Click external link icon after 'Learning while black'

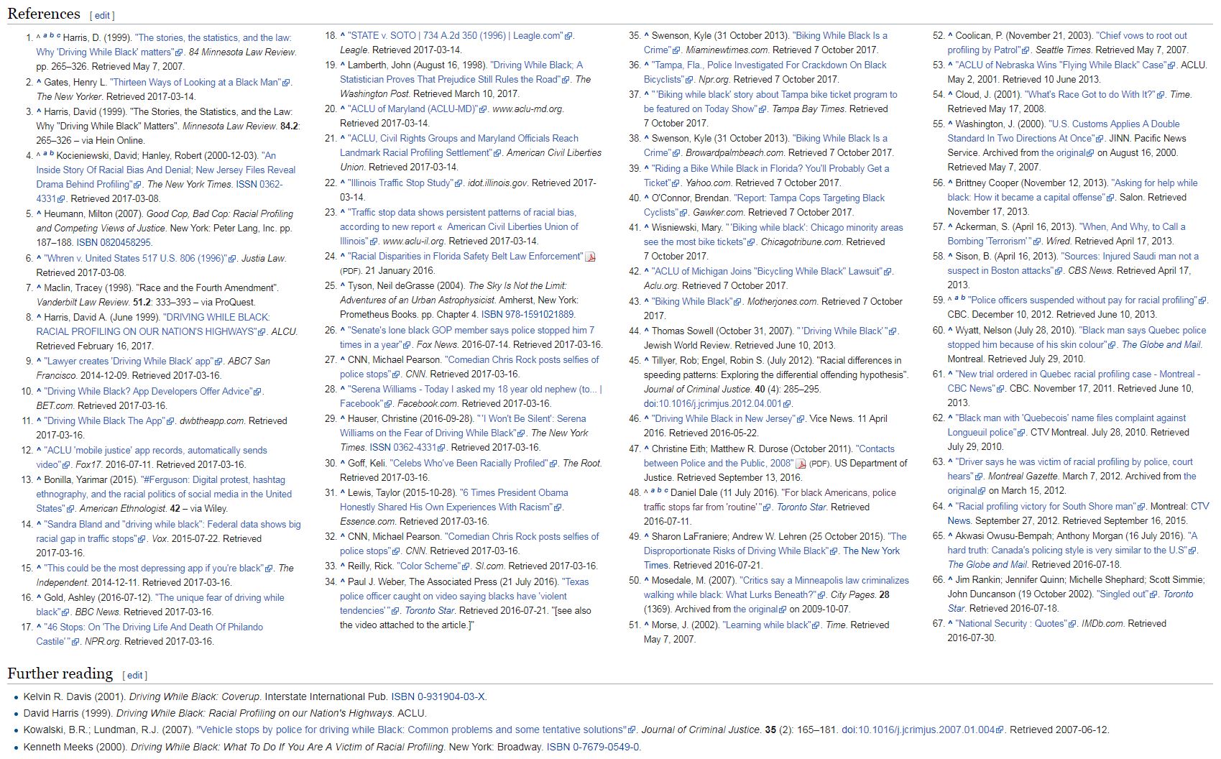pyautogui.click(x=816, y=625)
